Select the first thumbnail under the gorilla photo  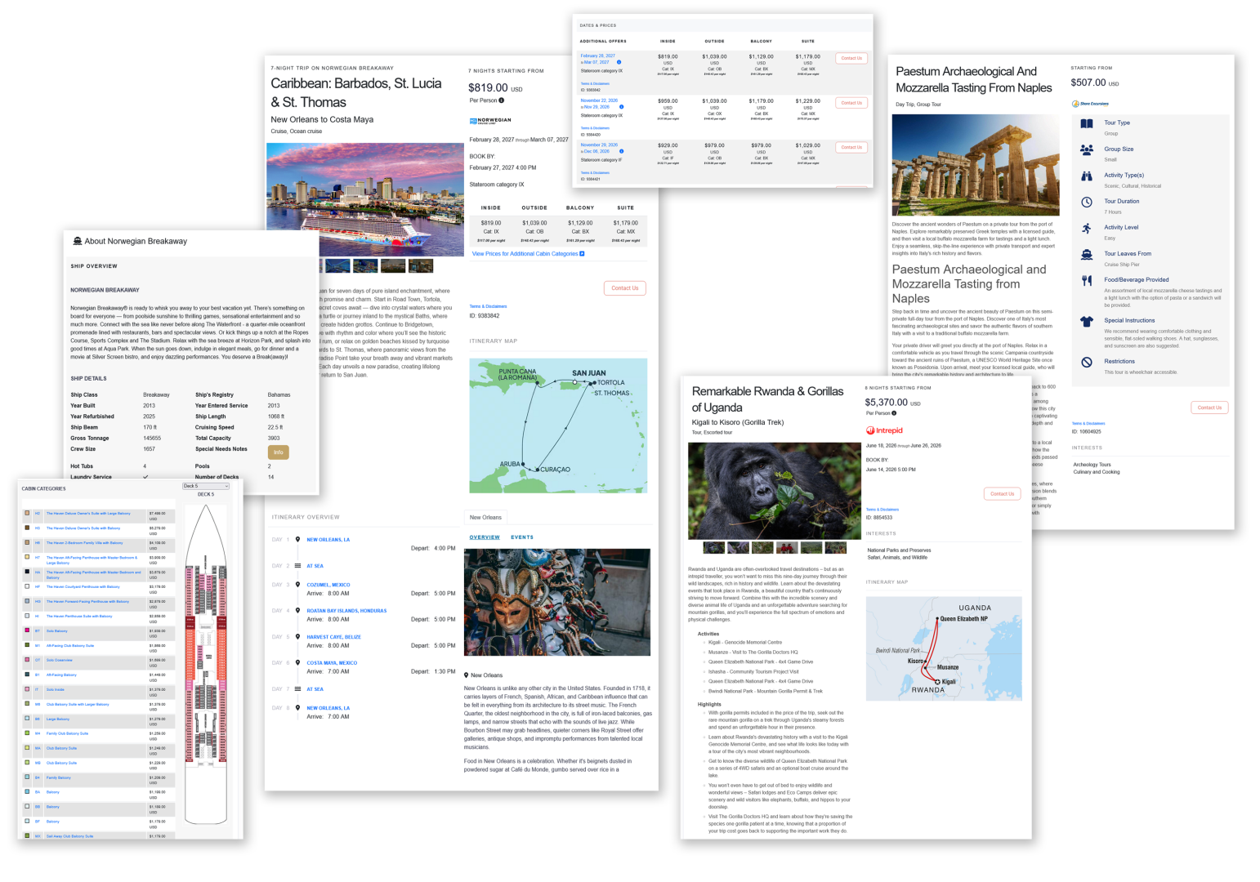pyautogui.click(x=713, y=548)
